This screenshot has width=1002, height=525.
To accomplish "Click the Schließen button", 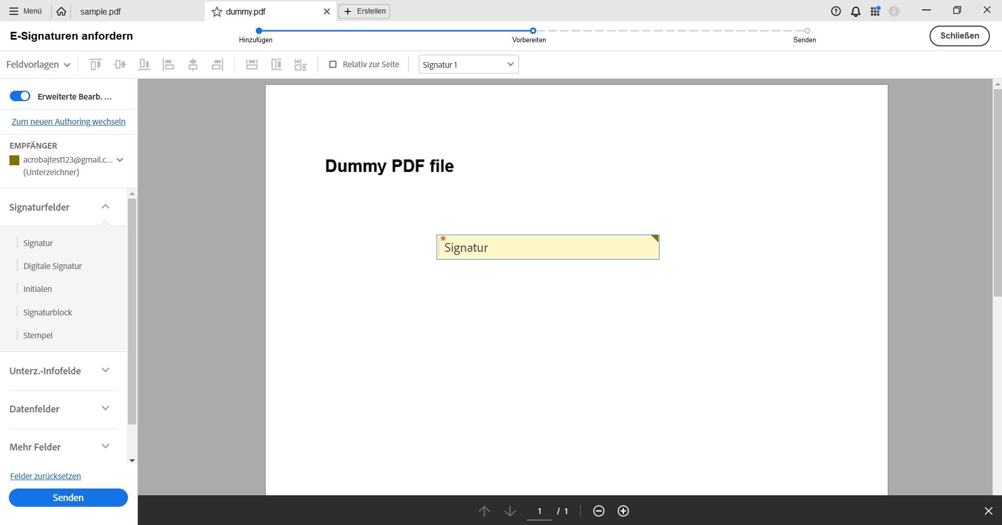I will pyautogui.click(x=960, y=36).
